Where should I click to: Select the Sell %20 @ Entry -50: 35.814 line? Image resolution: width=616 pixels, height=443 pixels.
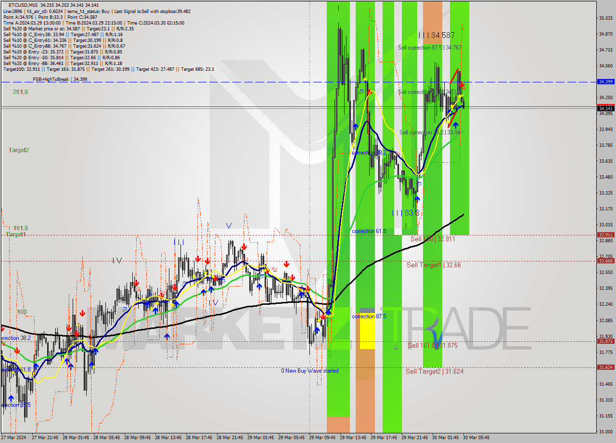(62, 57)
